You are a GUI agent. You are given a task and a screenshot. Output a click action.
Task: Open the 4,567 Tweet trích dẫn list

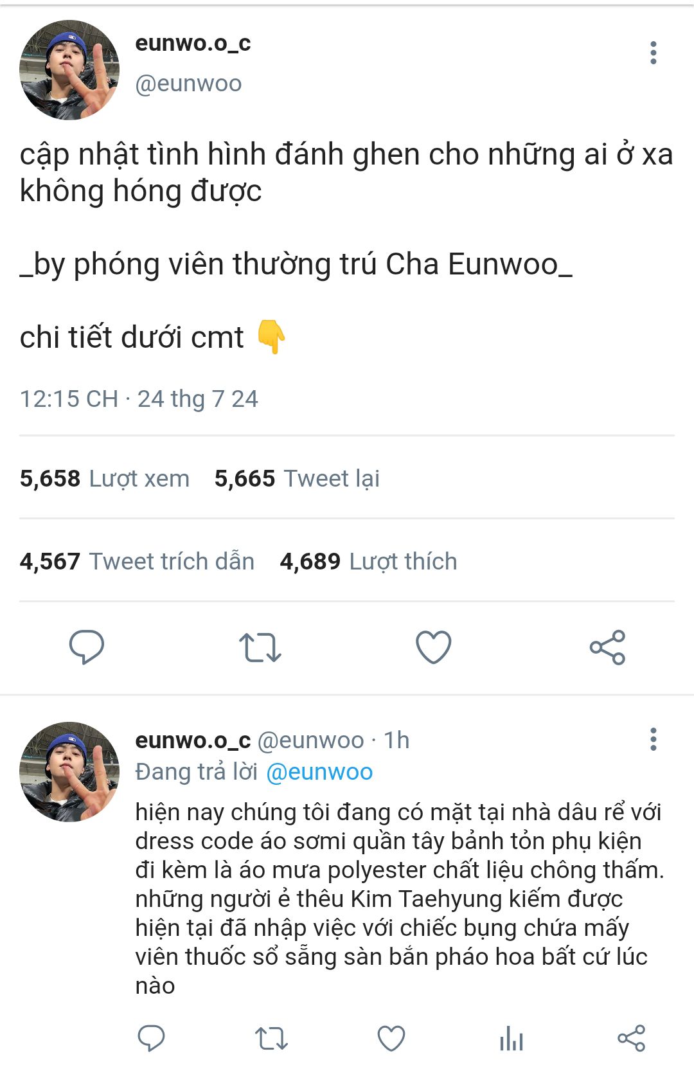click(x=137, y=561)
